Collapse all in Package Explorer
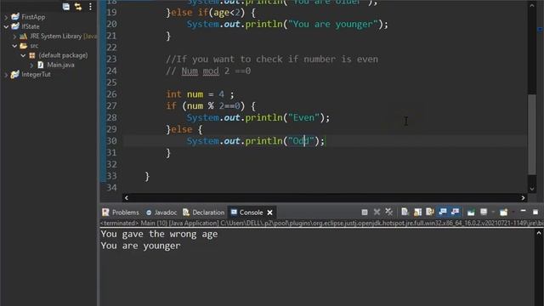The image size is (544, 306). point(66,7)
